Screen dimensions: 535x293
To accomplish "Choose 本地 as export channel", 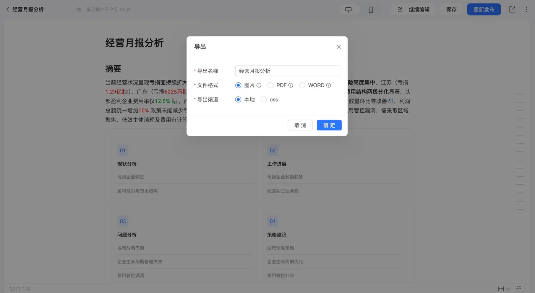I will pyautogui.click(x=238, y=100).
